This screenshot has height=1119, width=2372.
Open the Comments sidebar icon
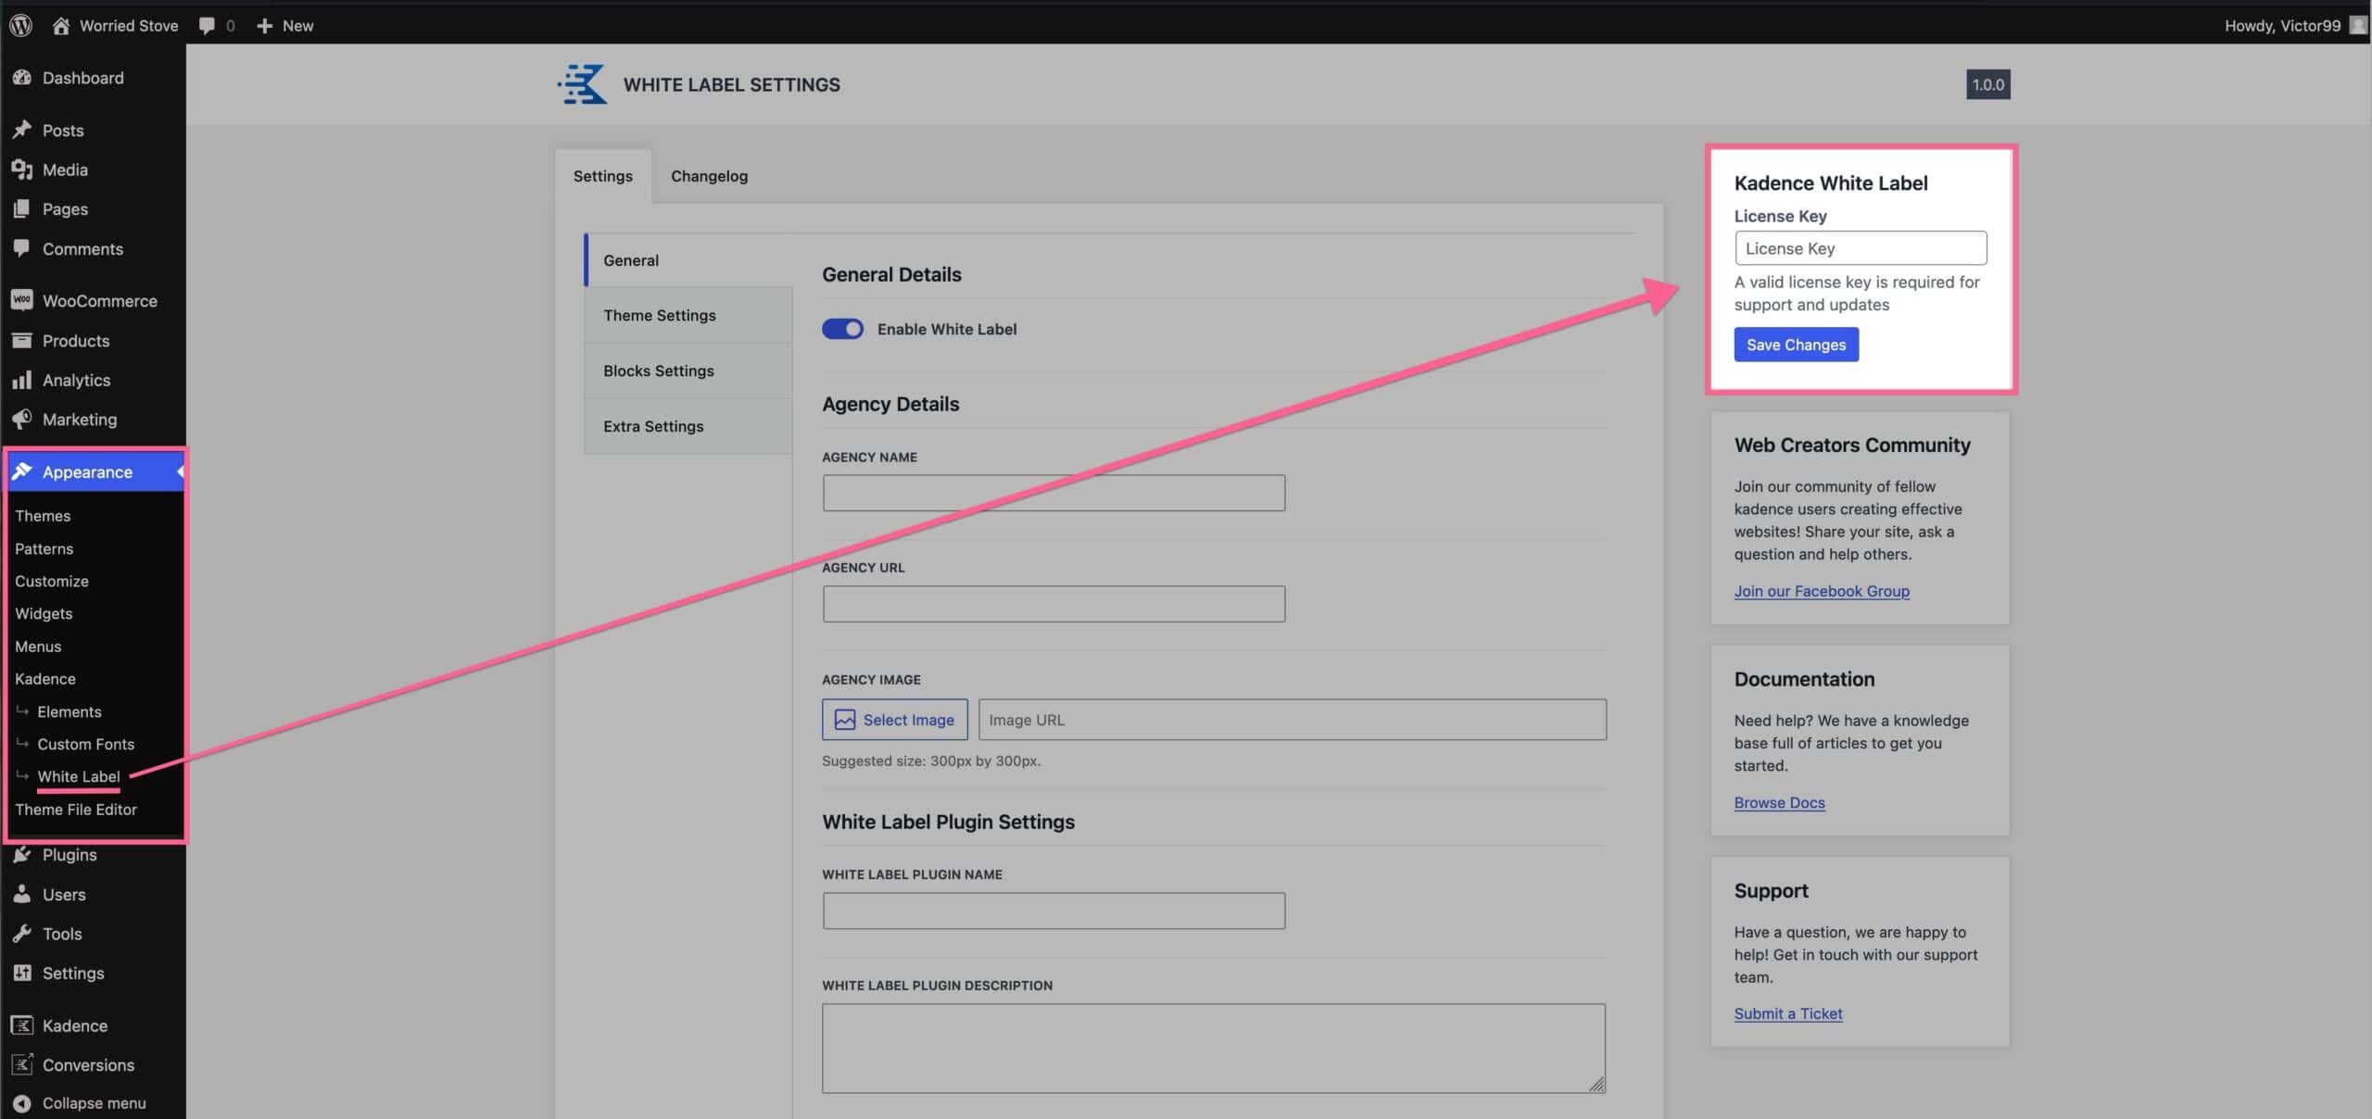click(22, 248)
